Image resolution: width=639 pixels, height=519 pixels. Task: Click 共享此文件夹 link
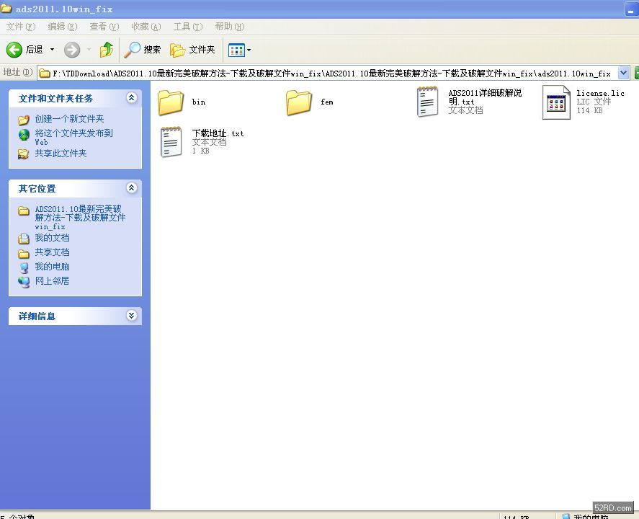pyautogui.click(x=61, y=154)
